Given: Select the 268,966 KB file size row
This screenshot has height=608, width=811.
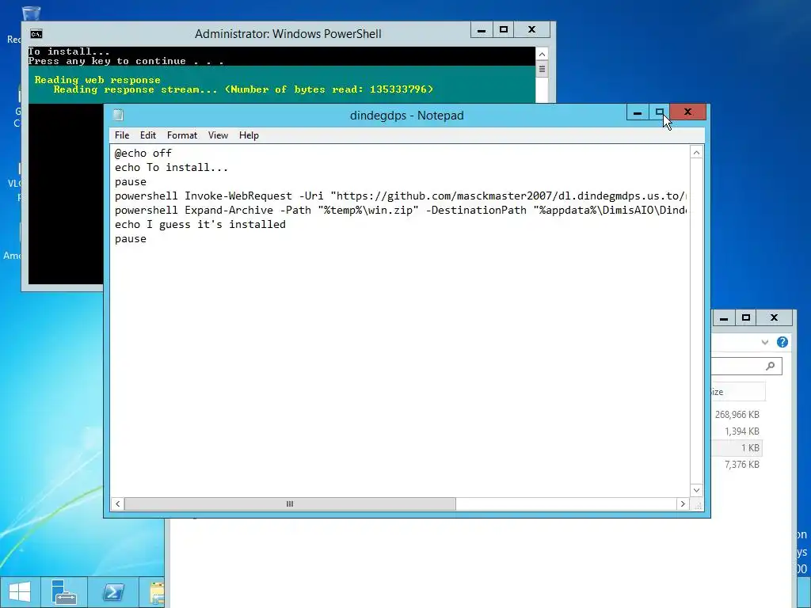Looking at the screenshot, I should pyautogui.click(x=737, y=415).
